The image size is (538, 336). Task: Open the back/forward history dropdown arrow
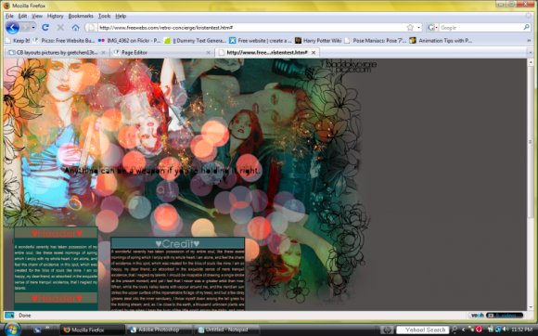point(33,28)
